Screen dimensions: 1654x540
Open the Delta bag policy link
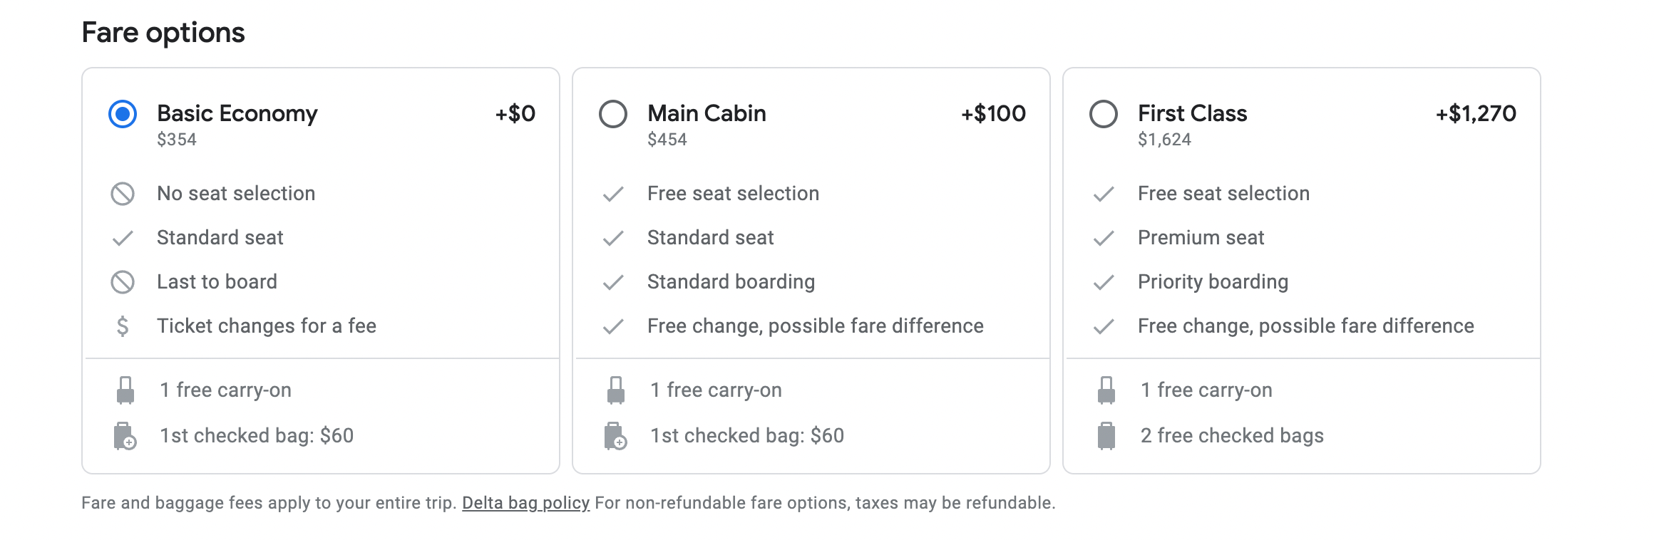525,503
